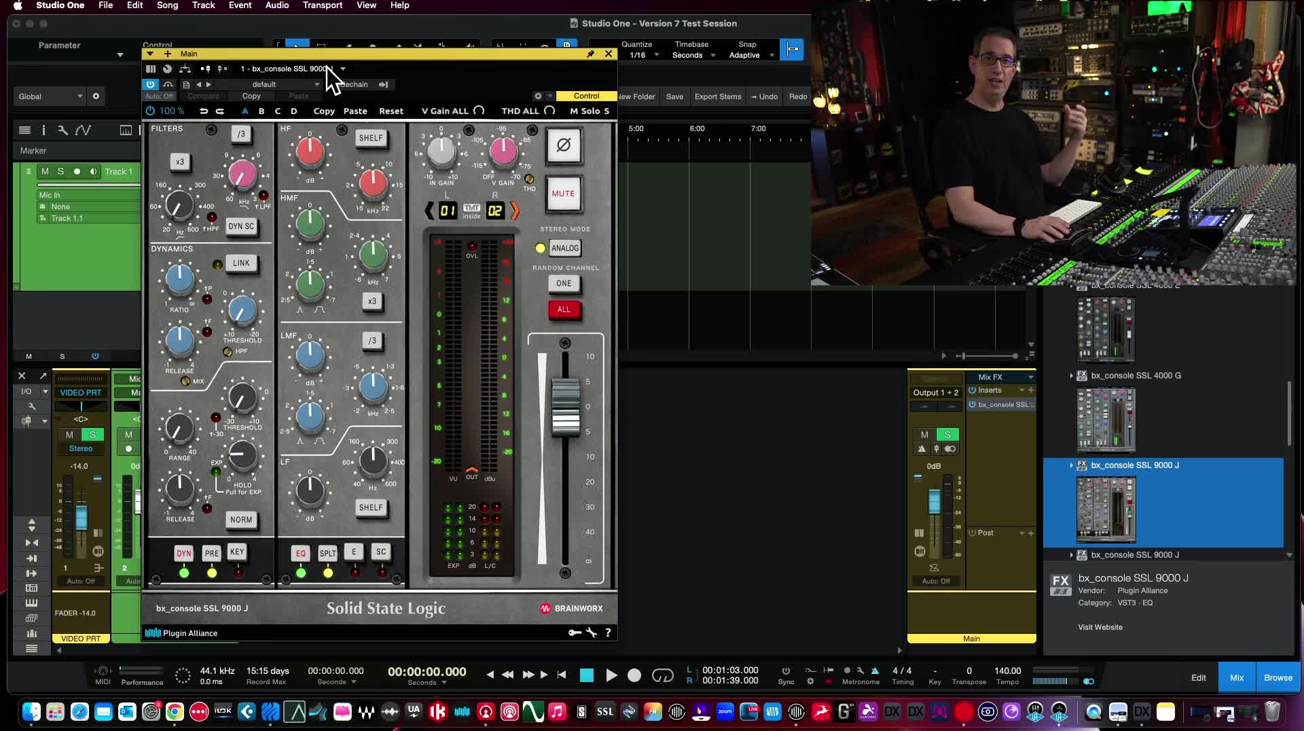1304x731 pixels.
Task: Open the Audio menu
Action: pyautogui.click(x=277, y=5)
